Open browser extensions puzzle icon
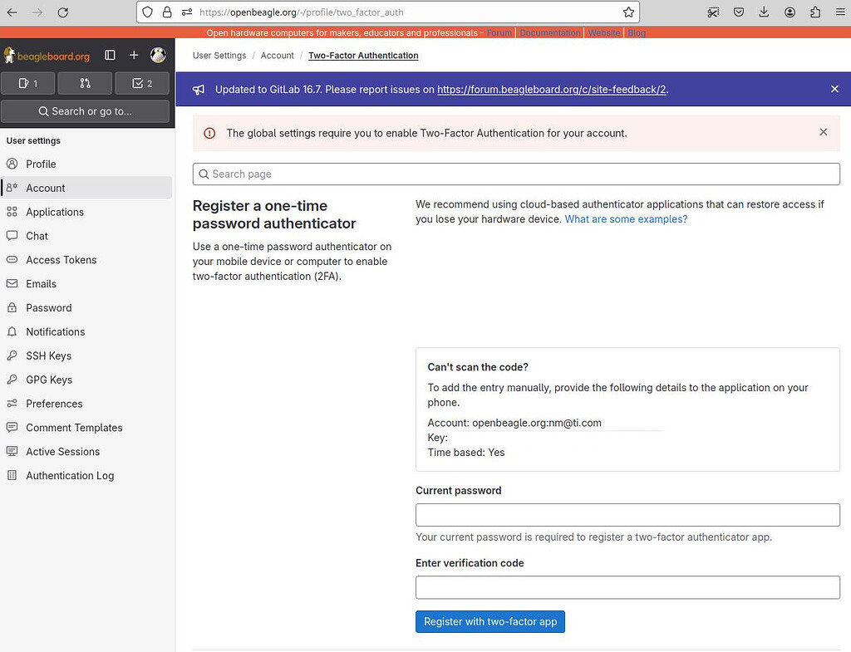The width and height of the screenshot is (851, 652). click(x=815, y=12)
